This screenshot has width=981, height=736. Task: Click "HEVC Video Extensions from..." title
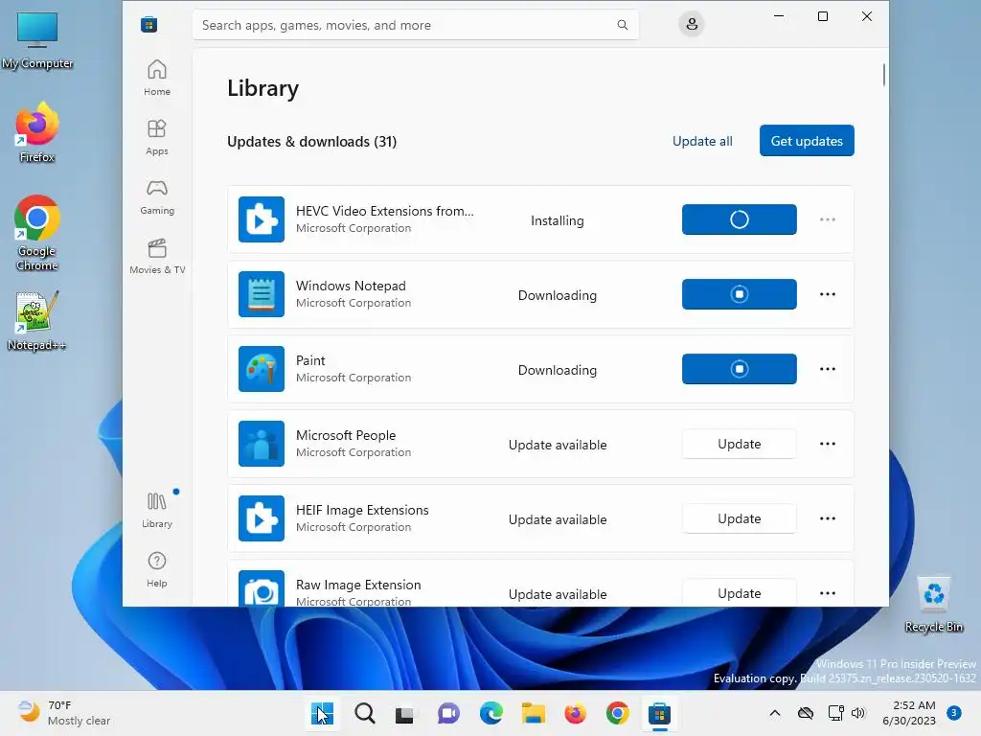click(385, 211)
